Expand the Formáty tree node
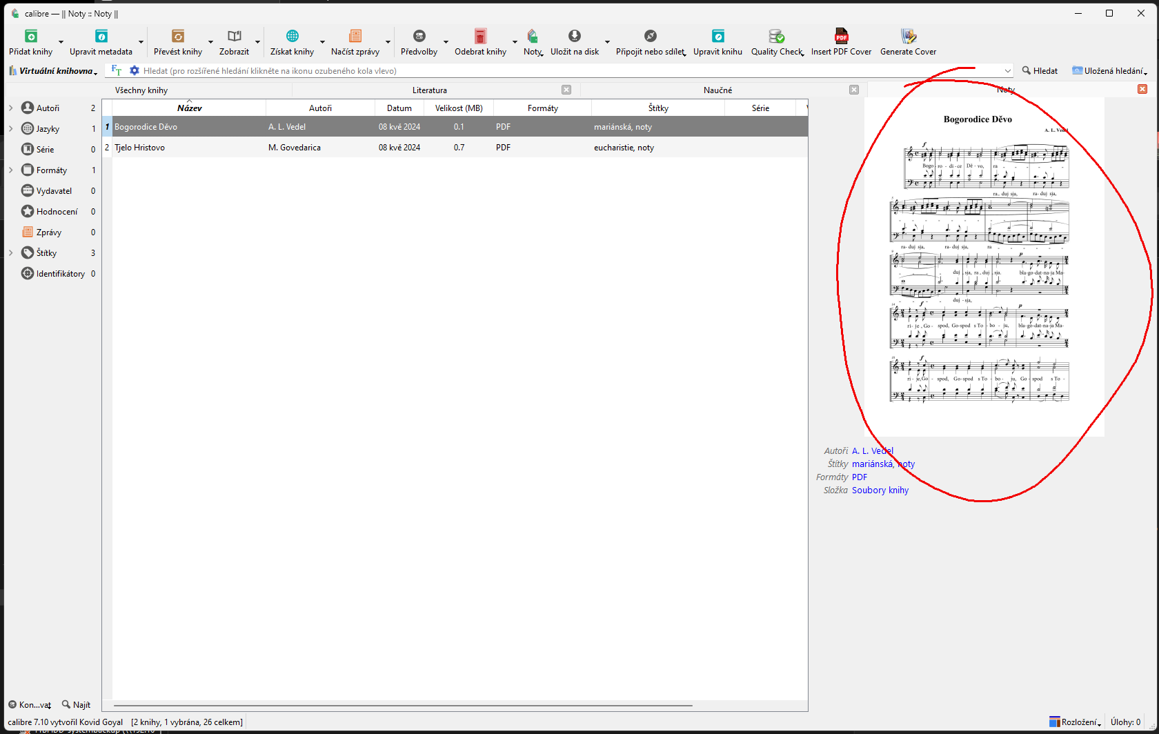The width and height of the screenshot is (1159, 734). tap(11, 170)
